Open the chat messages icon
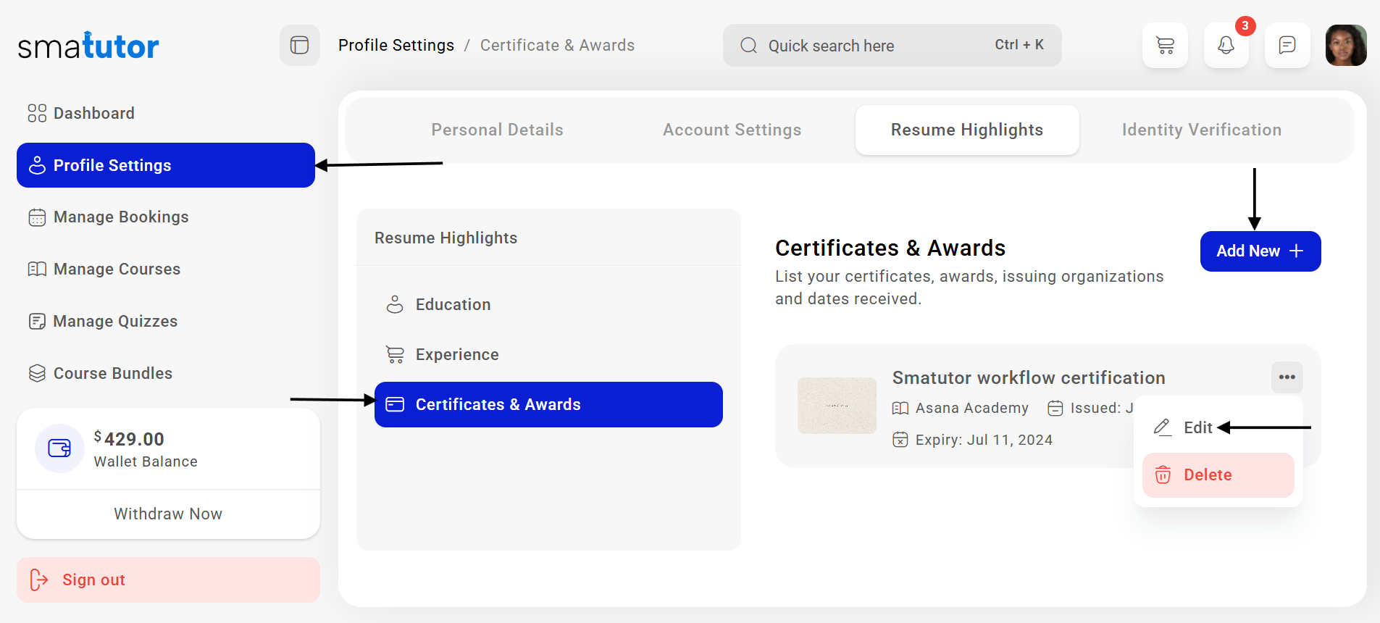The height and width of the screenshot is (623, 1380). click(1287, 46)
